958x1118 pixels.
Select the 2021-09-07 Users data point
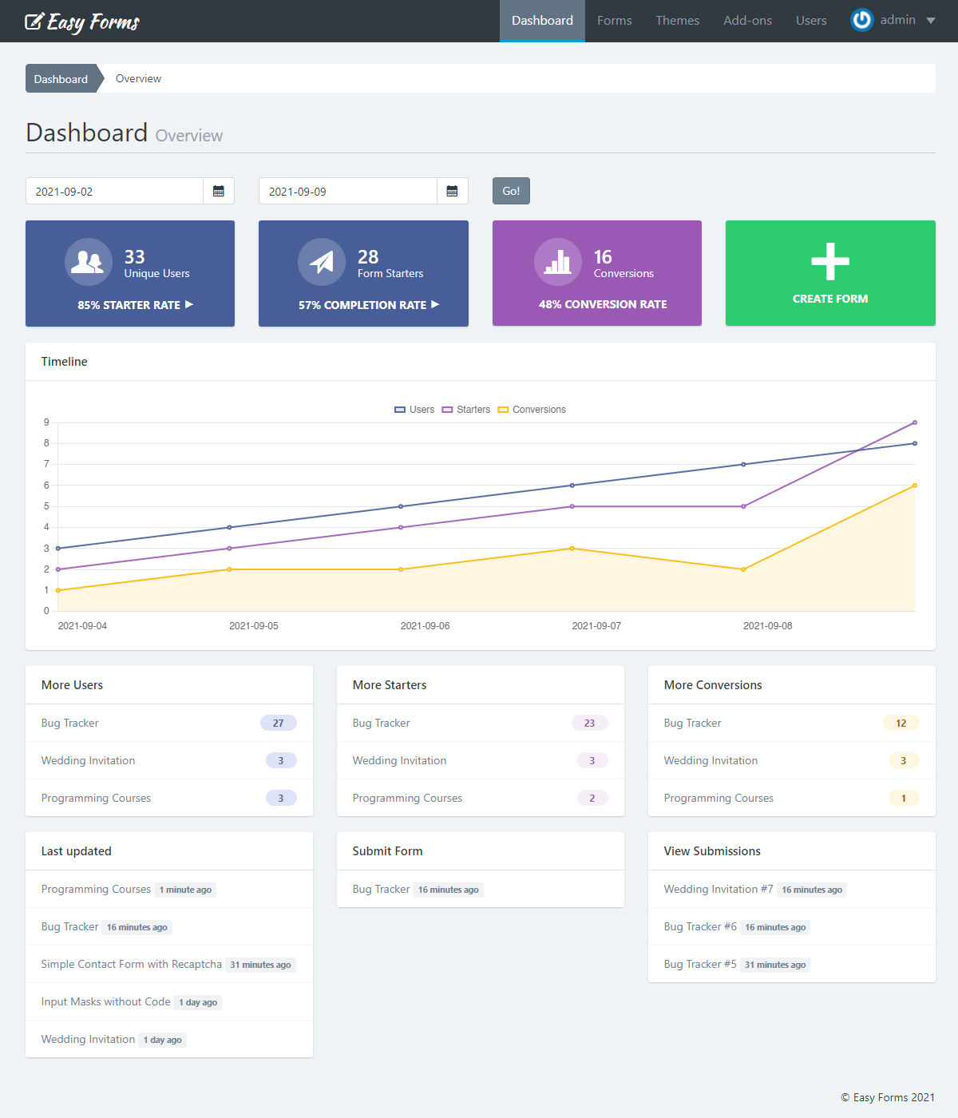click(572, 486)
